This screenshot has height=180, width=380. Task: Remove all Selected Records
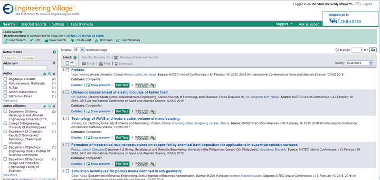[136, 57]
